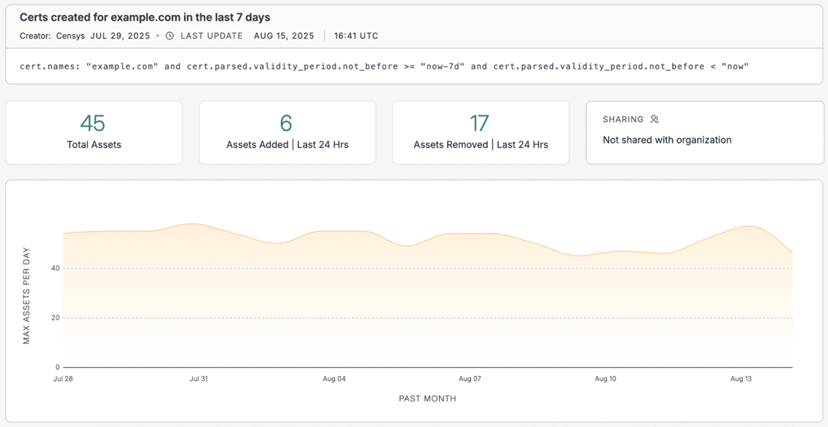Open the Sharing card Not shared with organization
Screen dimensions: 828x427
(705, 132)
